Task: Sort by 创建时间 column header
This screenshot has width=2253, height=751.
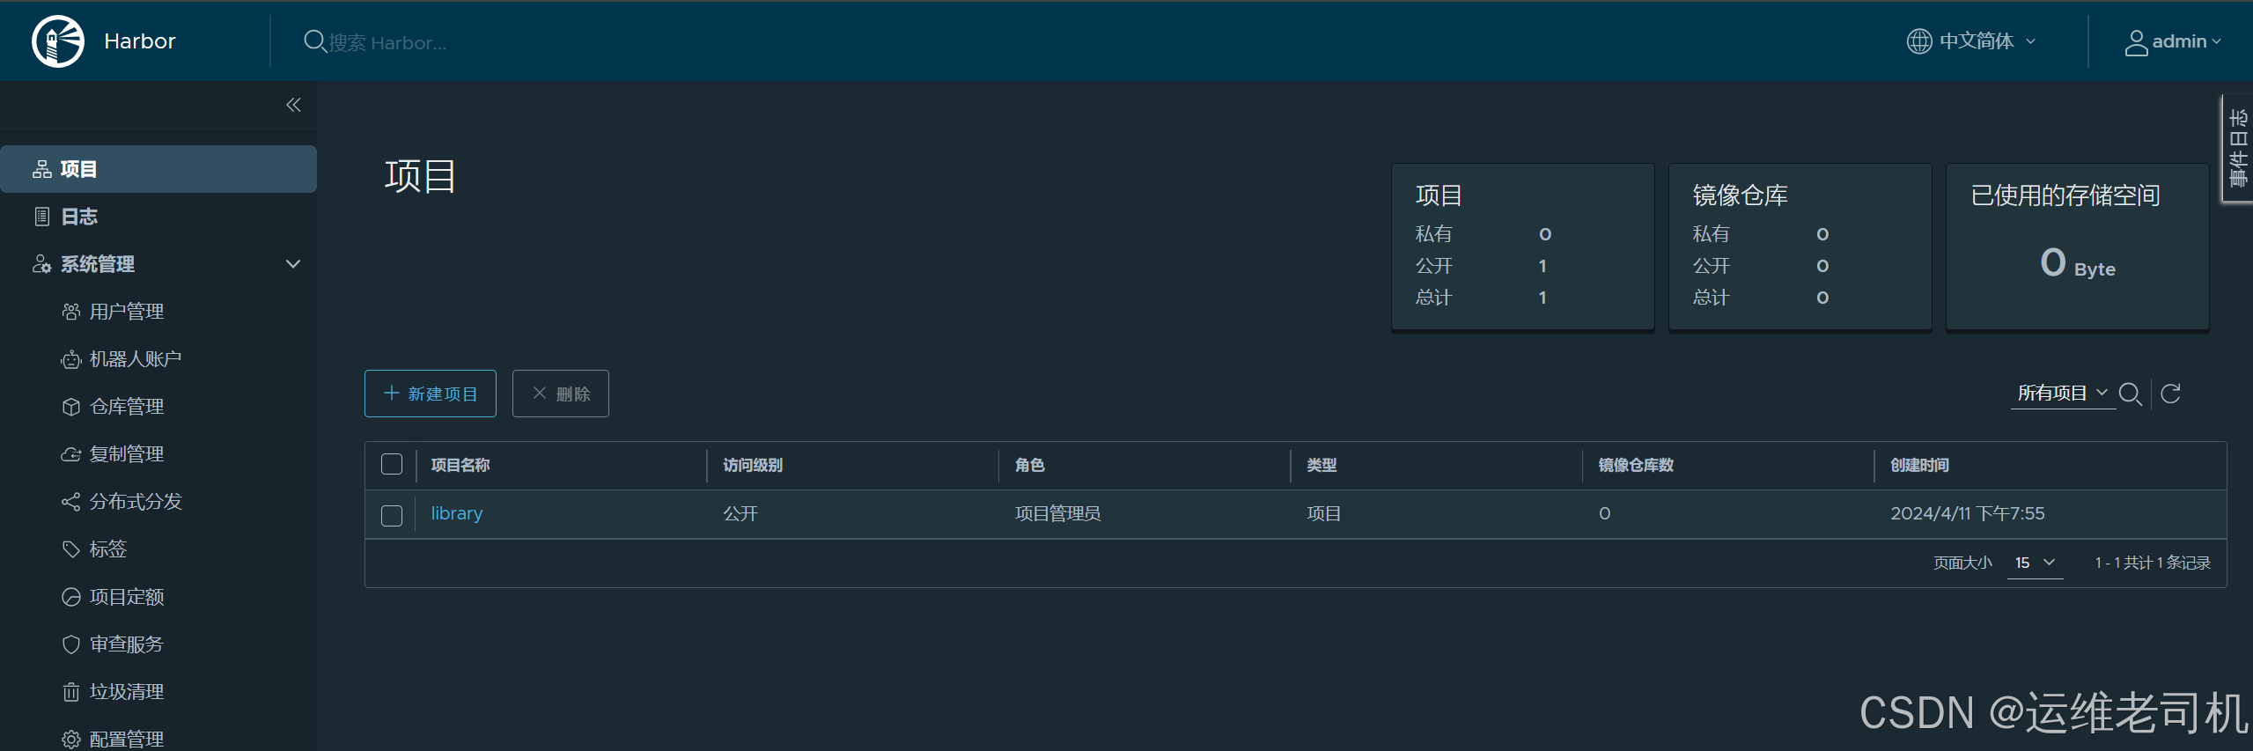Action: (1919, 465)
